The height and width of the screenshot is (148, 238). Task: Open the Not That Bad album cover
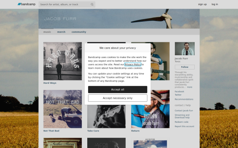63,109
